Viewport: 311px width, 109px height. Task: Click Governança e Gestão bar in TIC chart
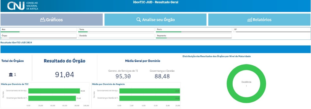click(x=52, y=98)
